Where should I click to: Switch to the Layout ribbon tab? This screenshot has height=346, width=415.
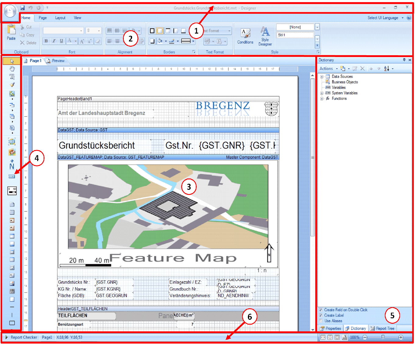(60, 18)
